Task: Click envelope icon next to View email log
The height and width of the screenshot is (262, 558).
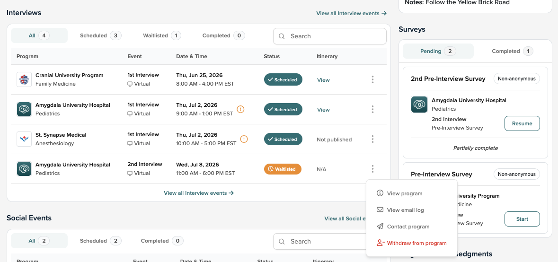Action: point(380,210)
